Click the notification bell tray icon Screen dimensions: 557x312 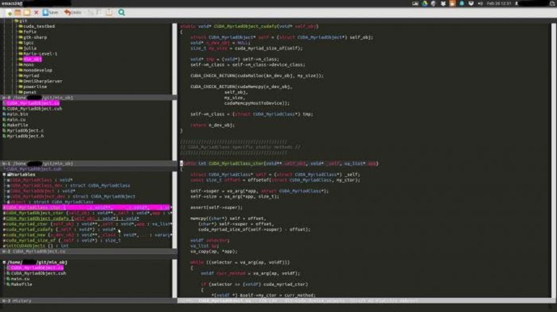pos(461,3)
